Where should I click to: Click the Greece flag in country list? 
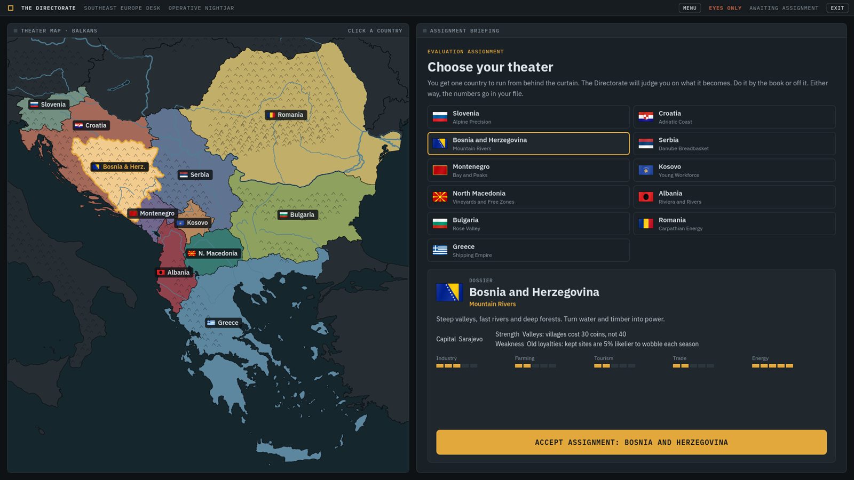(x=440, y=250)
